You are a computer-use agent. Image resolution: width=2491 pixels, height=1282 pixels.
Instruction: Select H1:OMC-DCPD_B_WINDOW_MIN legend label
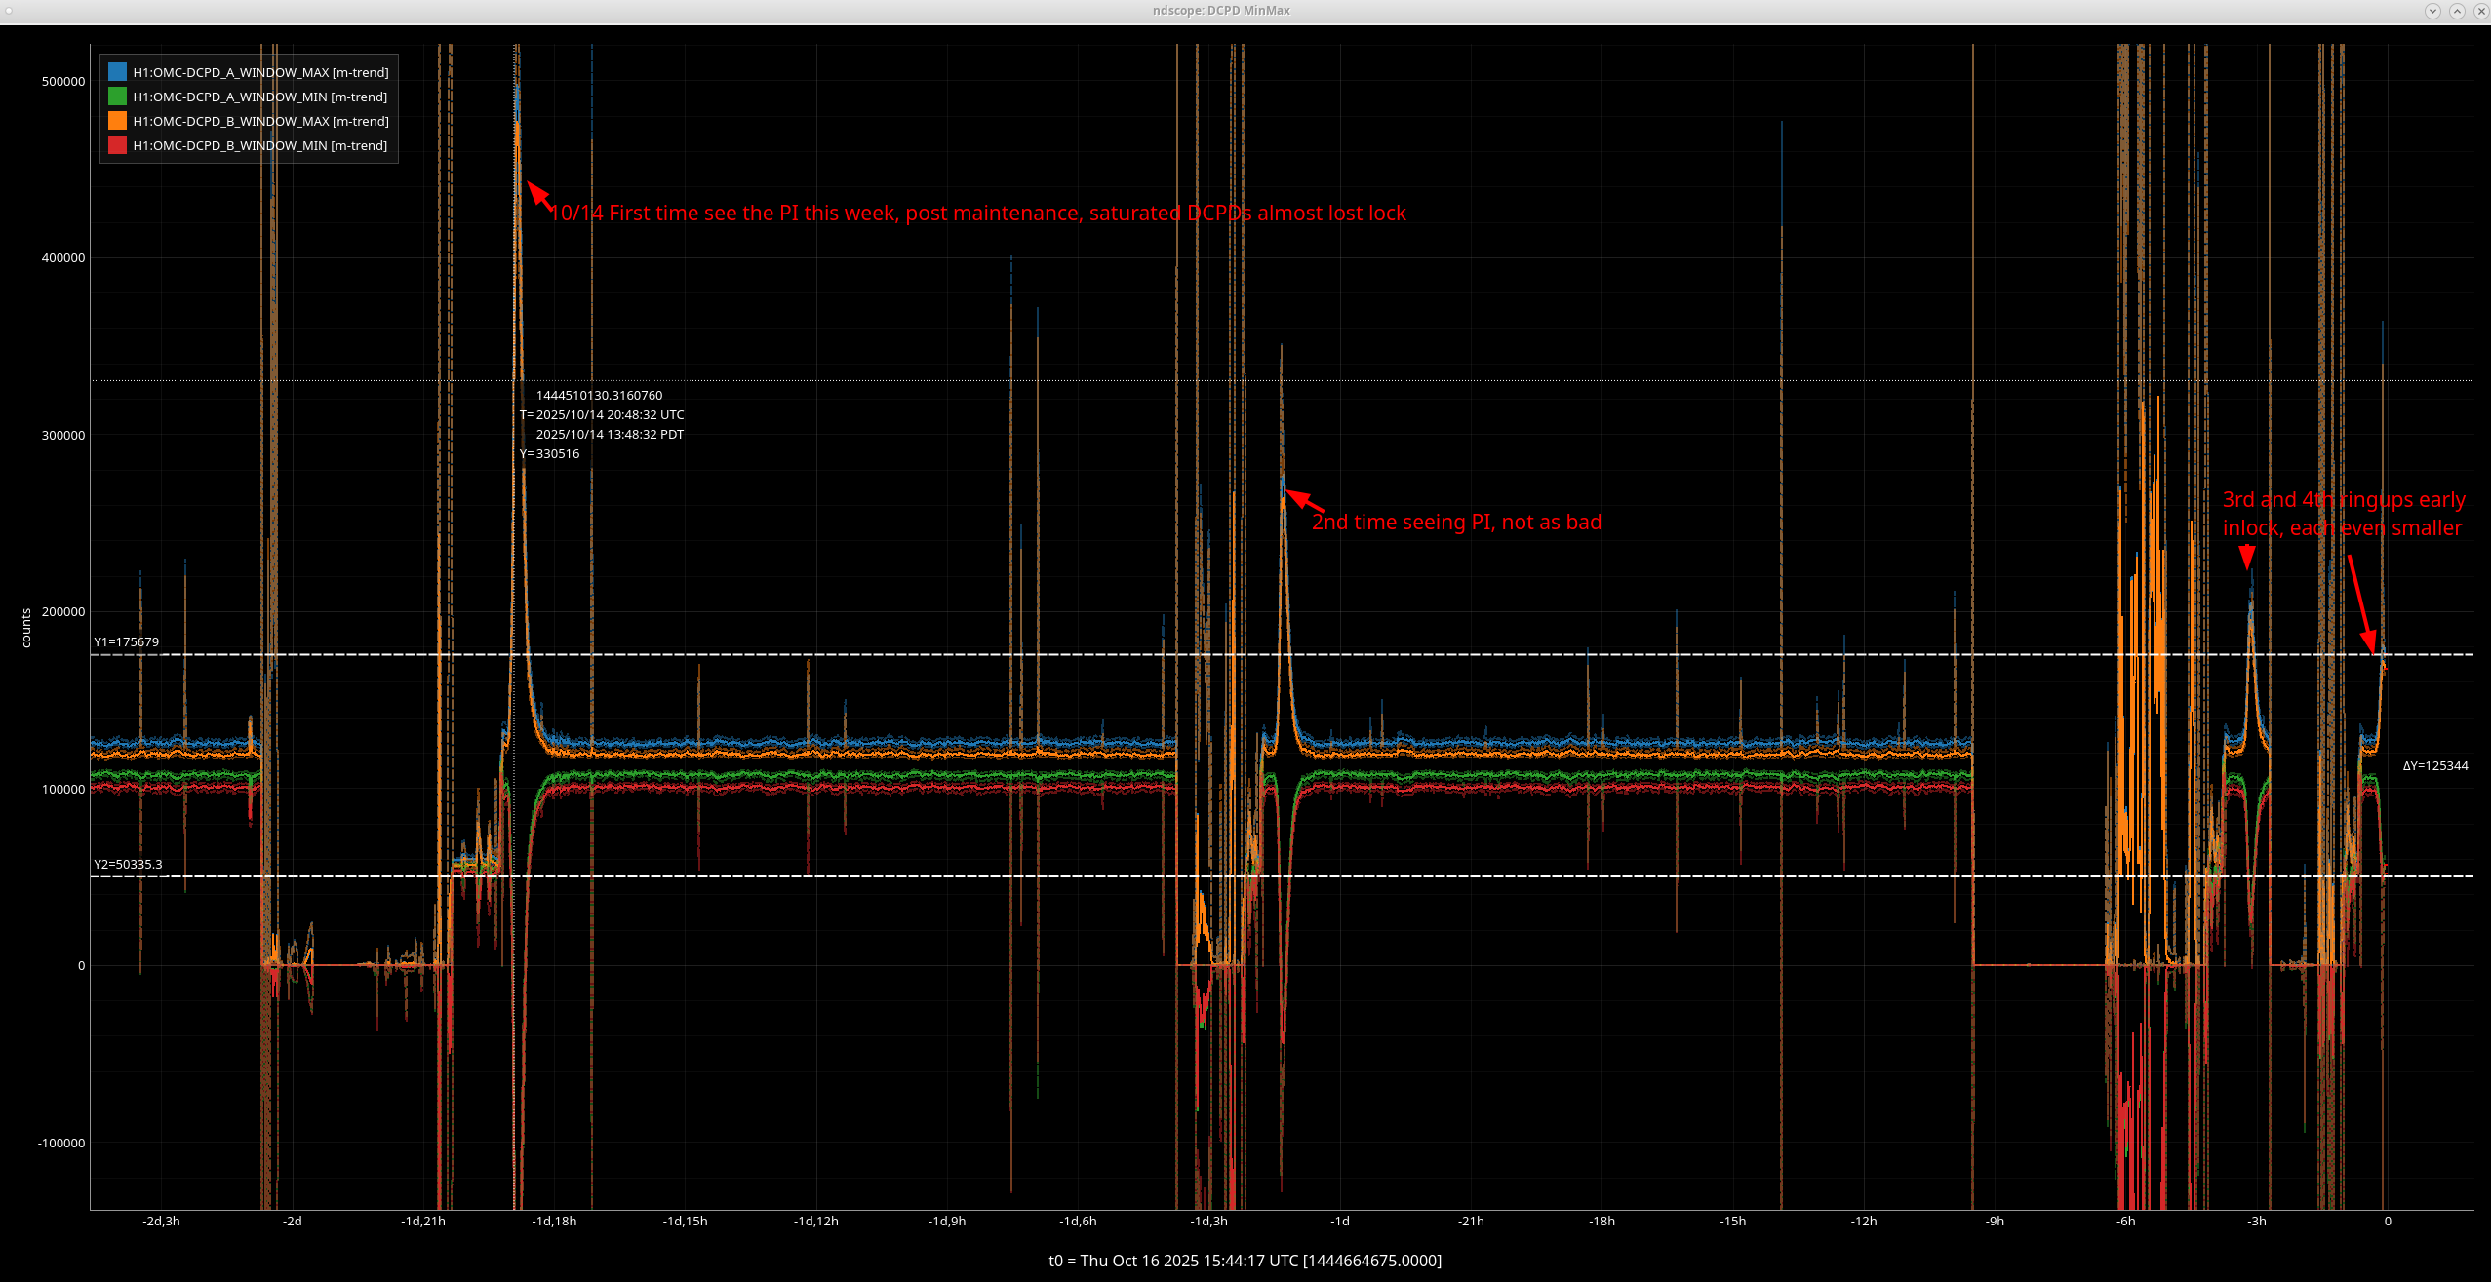click(259, 145)
